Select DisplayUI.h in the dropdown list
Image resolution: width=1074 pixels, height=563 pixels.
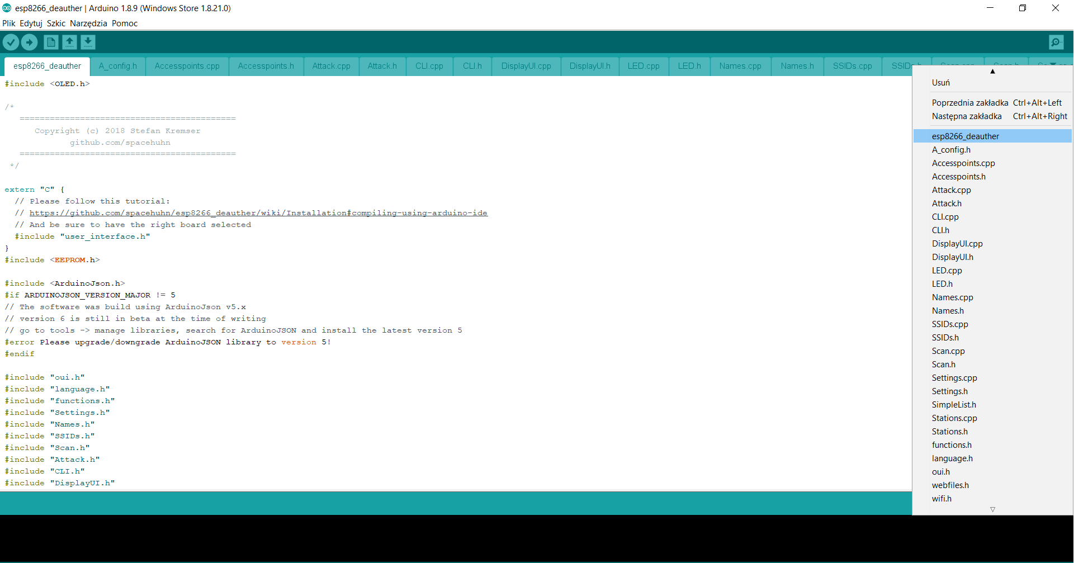tap(992, 257)
